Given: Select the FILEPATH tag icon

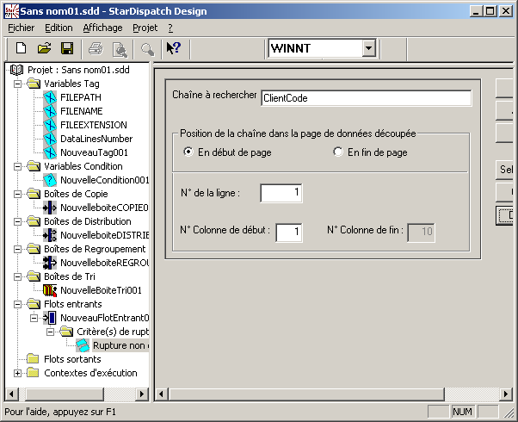Looking at the screenshot, I should [50, 97].
